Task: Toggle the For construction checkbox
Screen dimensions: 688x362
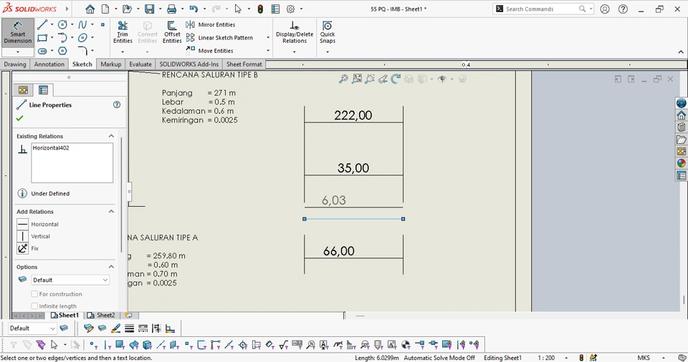Action: [x=34, y=294]
